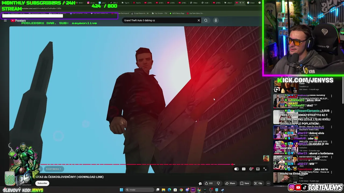The image size is (344, 193).
Task: Open the Harry Potter parody video thumbnail
Action: point(285,177)
